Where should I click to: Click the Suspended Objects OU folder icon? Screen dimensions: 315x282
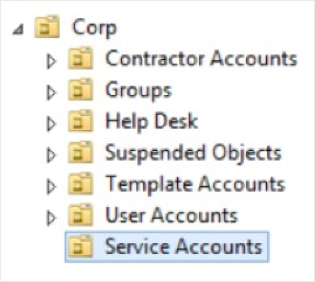coord(81,152)
